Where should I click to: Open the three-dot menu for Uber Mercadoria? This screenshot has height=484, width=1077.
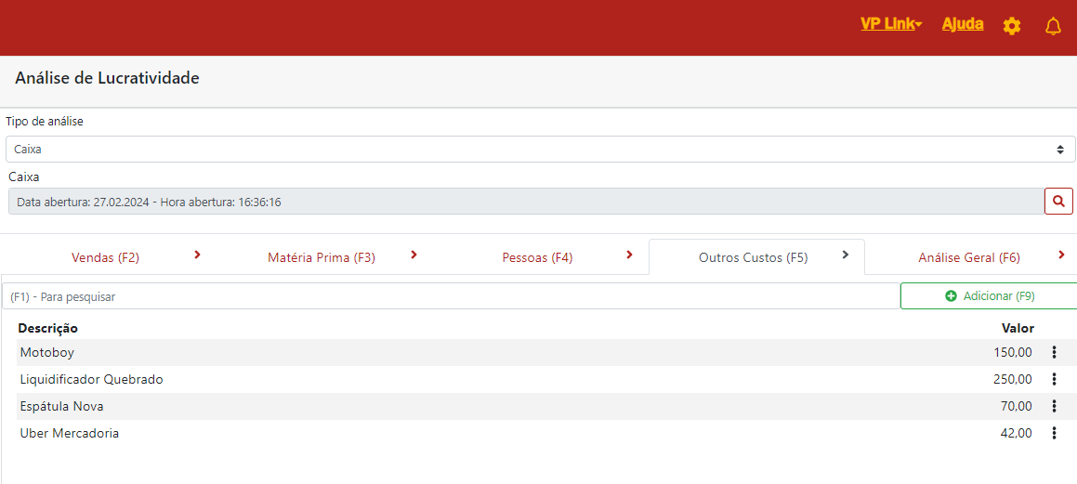[x=1054, y=433]
